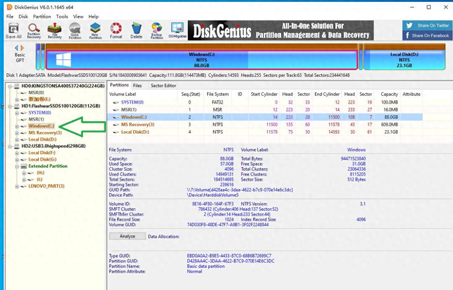
Task: Click the Save All toolbar icon
Action: [x=13, y=30]
